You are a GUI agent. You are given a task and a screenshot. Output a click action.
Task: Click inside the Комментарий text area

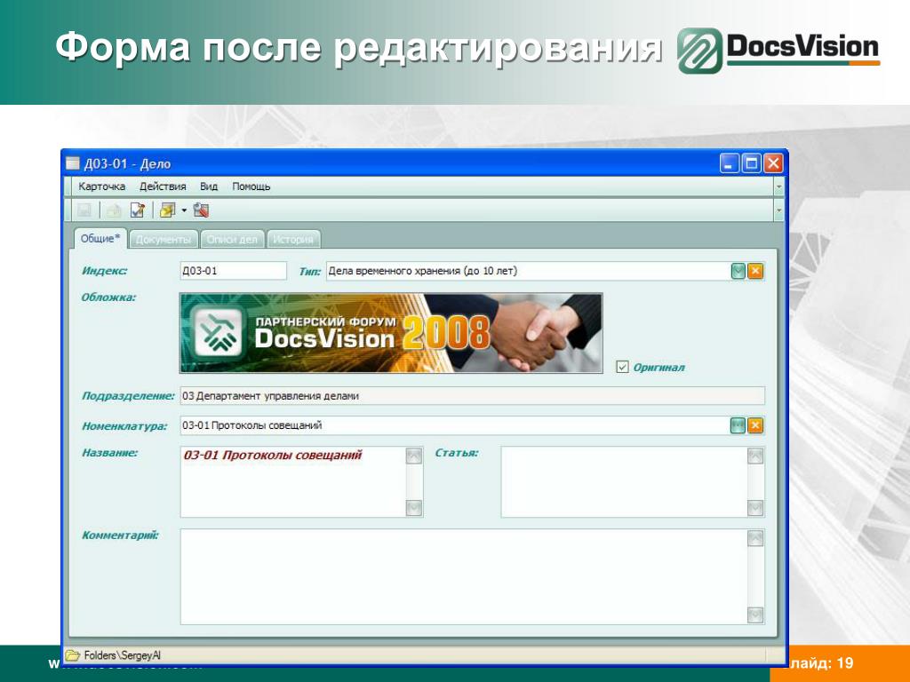pos(464,576)
